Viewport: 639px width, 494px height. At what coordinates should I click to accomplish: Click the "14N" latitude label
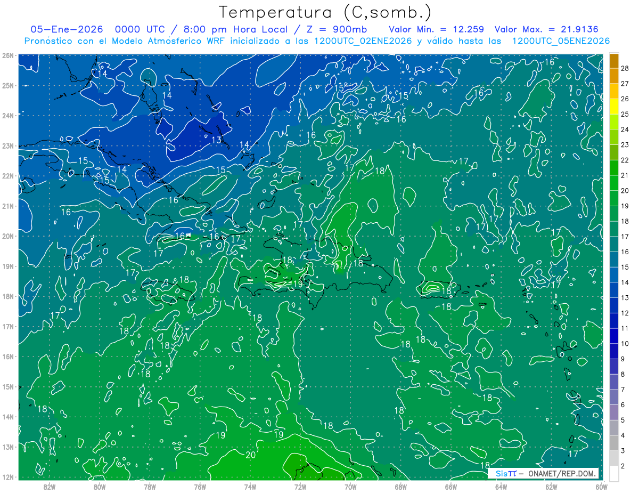(7, 417)
